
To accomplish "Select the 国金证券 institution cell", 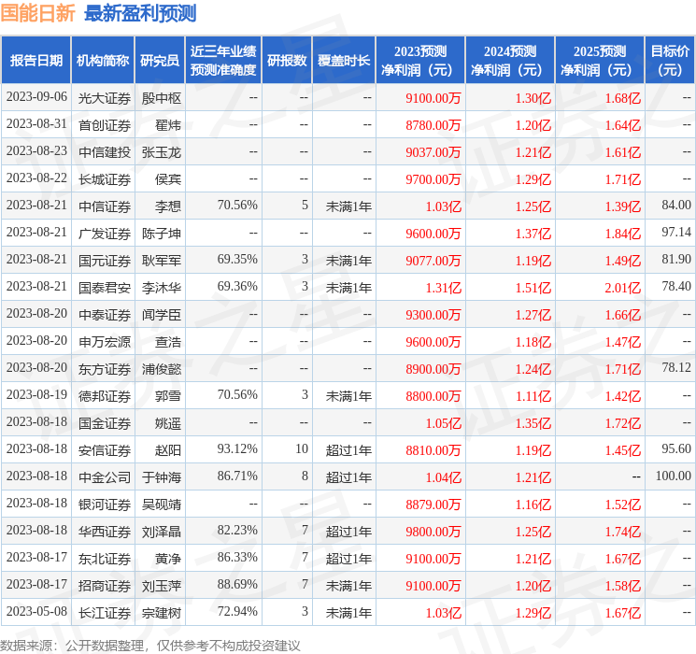I will (x=105, y=423).
